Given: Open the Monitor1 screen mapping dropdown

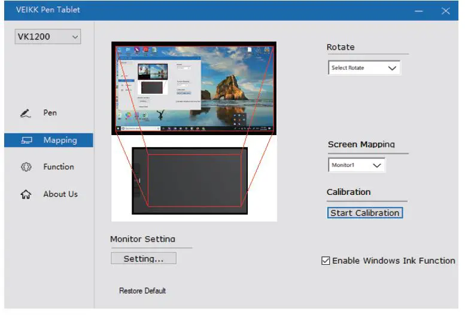Looking at the screenshot, I should point(357,165).
